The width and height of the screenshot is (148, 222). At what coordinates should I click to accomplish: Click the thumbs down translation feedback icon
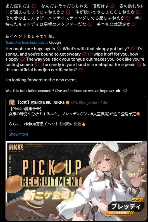click(x=125, y=91)
